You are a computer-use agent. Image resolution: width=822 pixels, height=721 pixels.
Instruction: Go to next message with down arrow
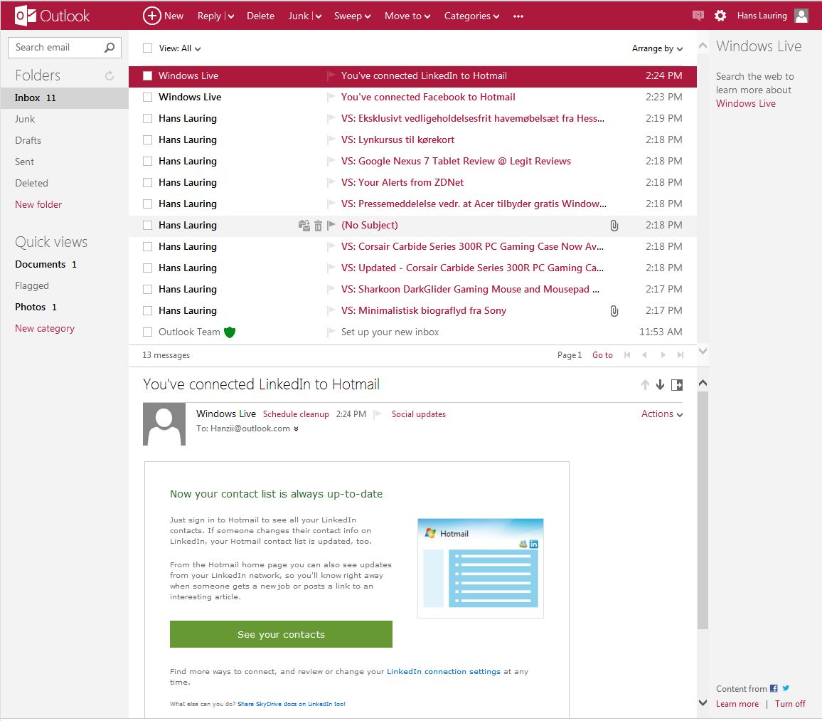(x=660, y=385)
